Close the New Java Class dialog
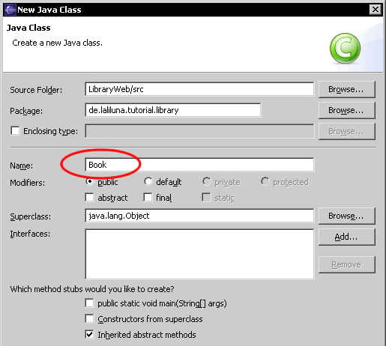 click(x=376, y=10)
